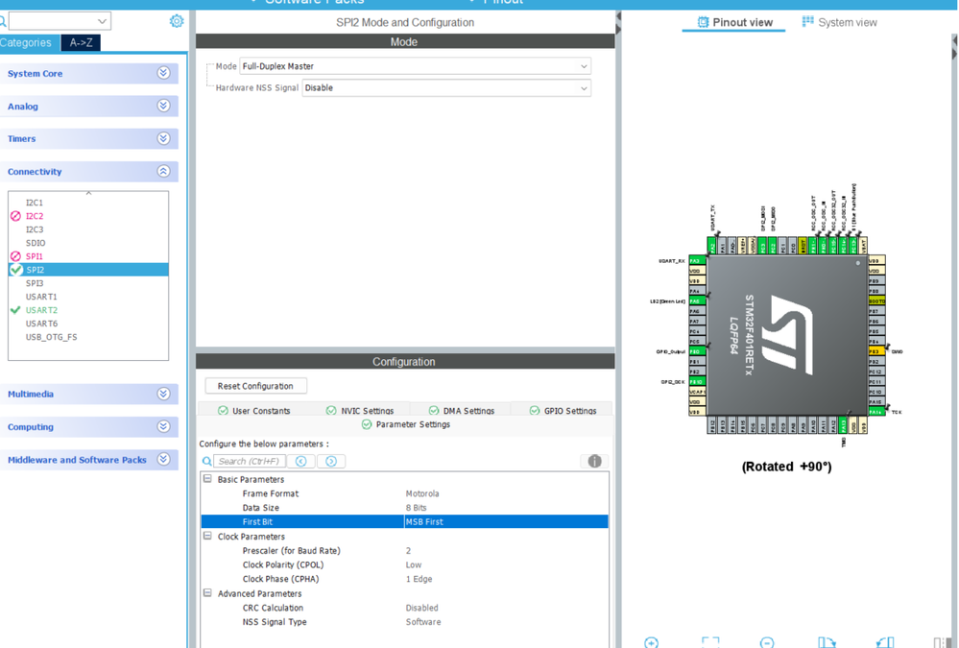Select the yellow PB3 pin labeled SWO
Viewport: 959px width, 648px height.
[876, 352]
